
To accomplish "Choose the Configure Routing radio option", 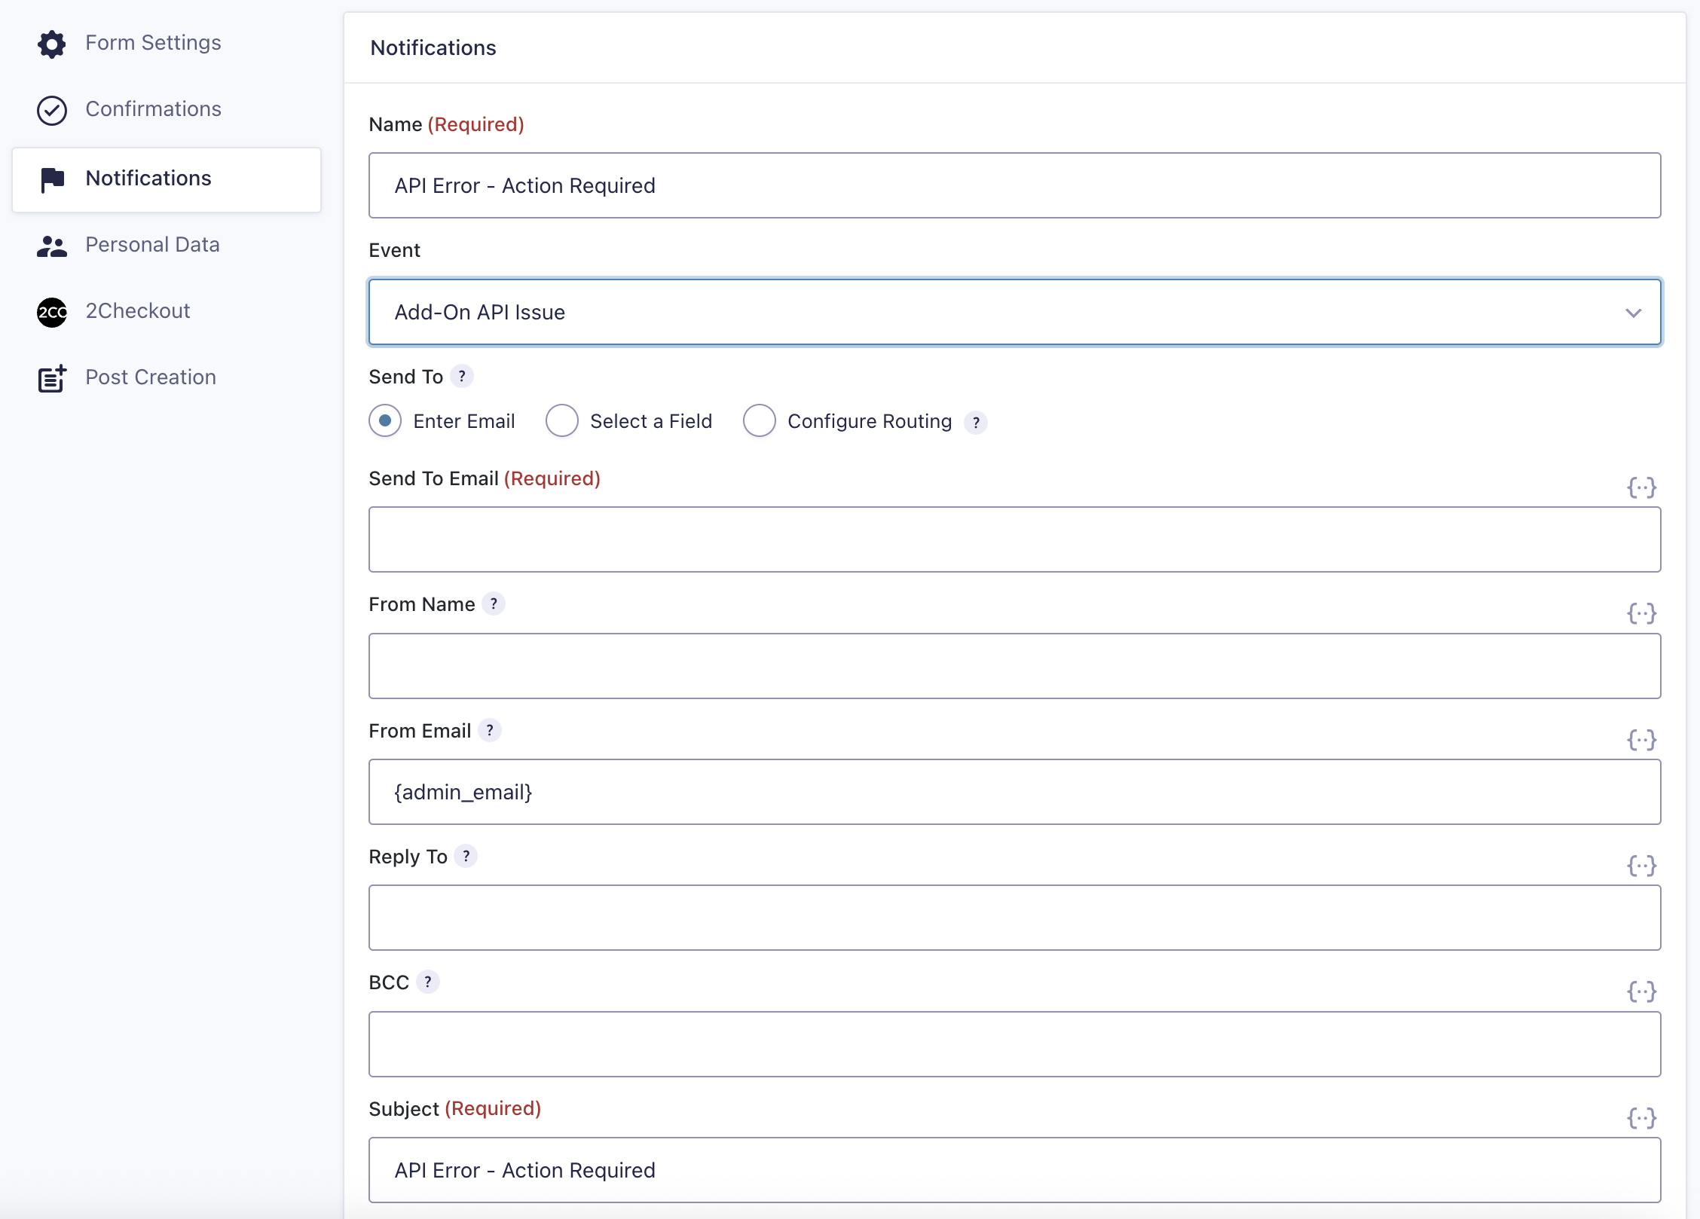I will pyautogui.click(x=760, y=421).
